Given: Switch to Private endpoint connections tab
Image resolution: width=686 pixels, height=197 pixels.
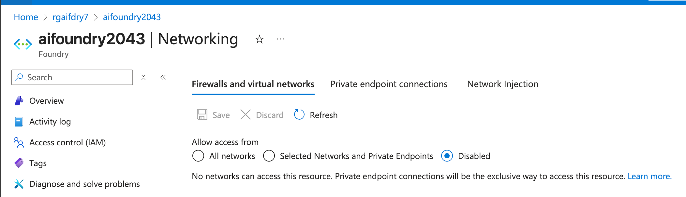Looking at the screenshot, I should 389,84.
